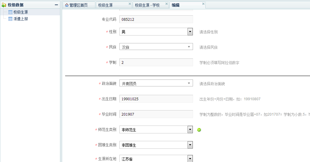
Task: Click the 困难生类别 field label
Action: tap(107, 145)
